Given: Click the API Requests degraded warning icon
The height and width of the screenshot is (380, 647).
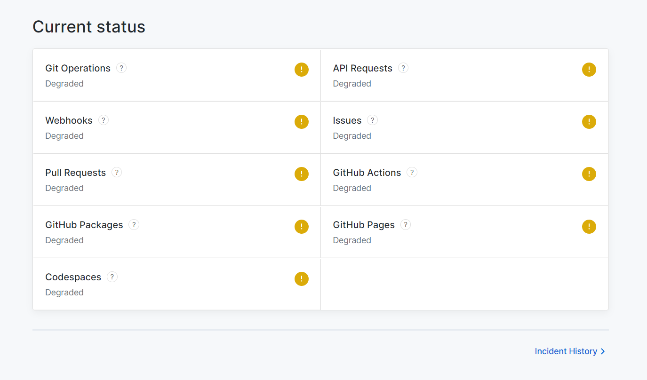Looking at the screenshot, I should coord(589,70).
